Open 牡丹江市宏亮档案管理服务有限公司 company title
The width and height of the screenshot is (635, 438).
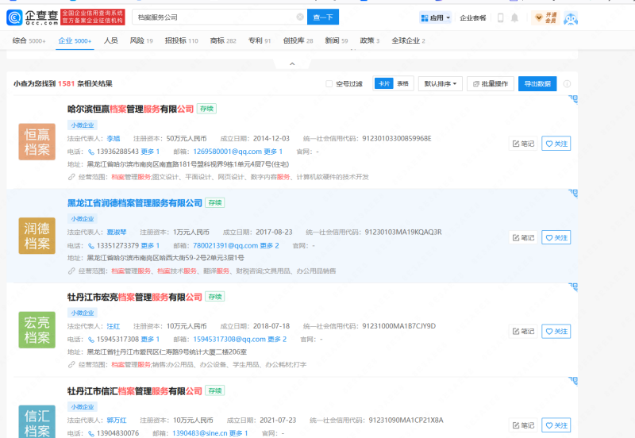pos(135,297)
